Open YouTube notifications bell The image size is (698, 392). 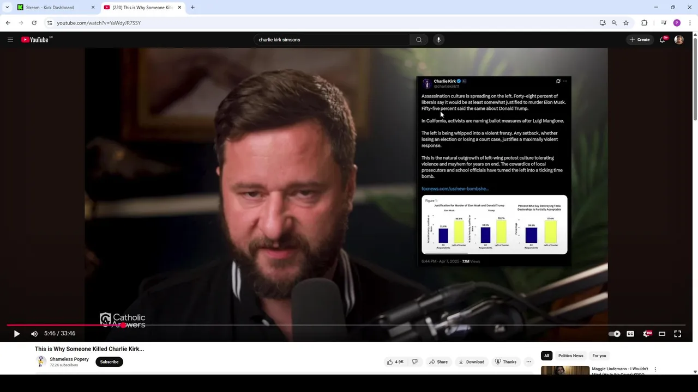pyautogui.click(x=663, y=40)
